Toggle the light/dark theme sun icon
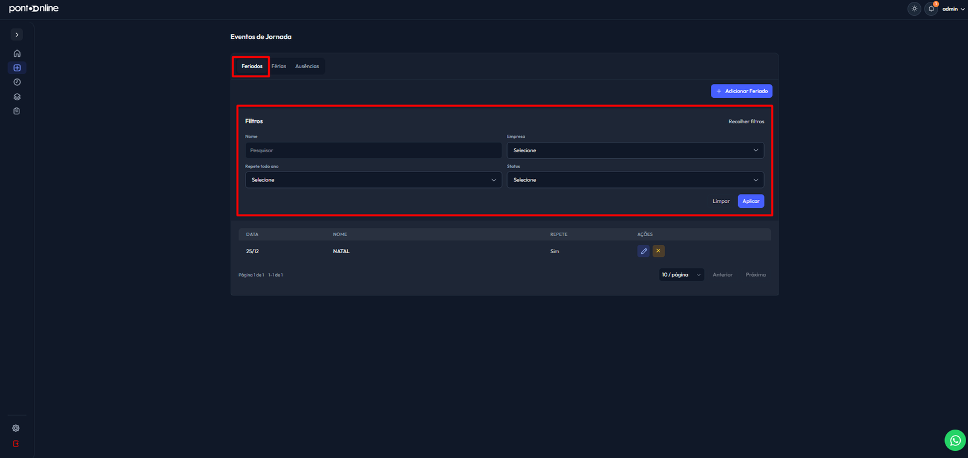Screen dimensions: 968x458 pos(914,8)
